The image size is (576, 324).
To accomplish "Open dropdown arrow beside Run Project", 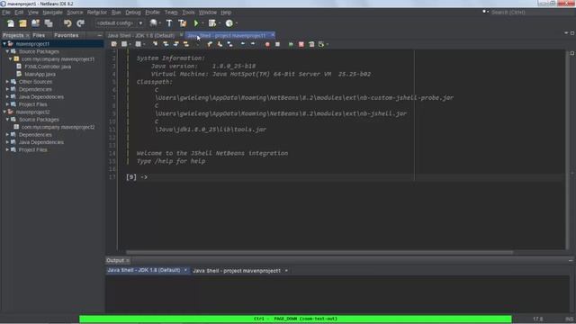I will tap(202, 23).
